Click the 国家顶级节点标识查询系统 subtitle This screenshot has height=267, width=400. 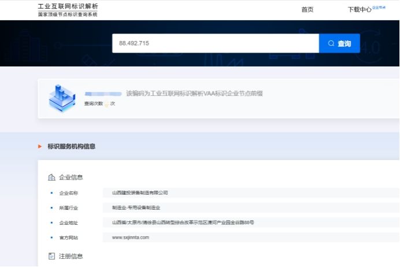click(x=68, y=14)
